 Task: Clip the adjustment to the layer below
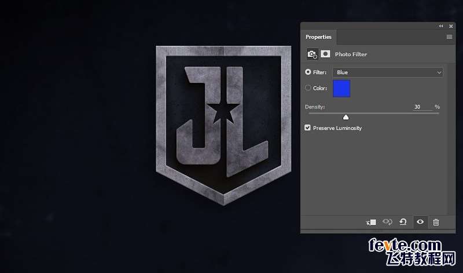tap(371, 222)
